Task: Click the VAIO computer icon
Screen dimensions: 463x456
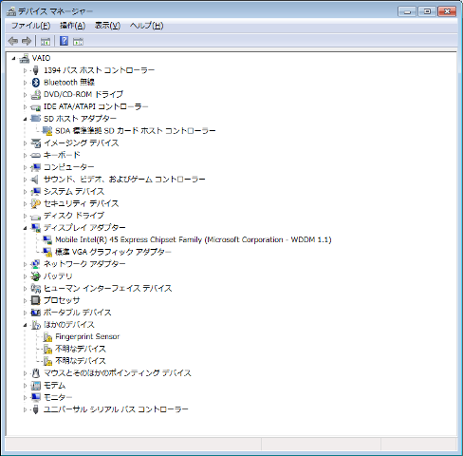Action: point(24,58)
